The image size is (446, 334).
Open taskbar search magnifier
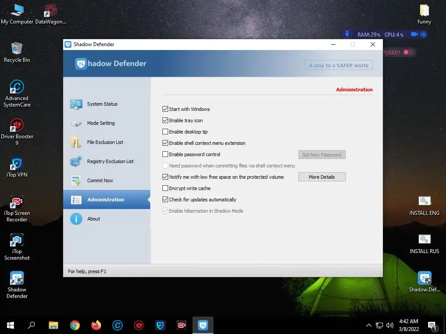pos(31,325)
